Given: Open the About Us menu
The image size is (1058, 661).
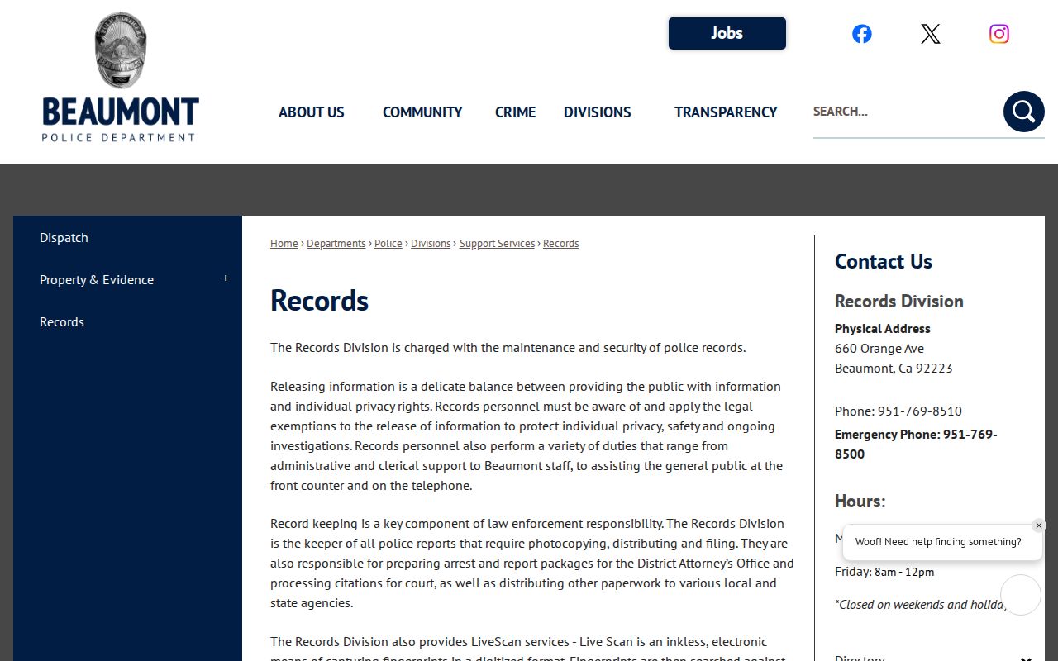Looking at the screenshot, I should click(x=312, y=112).
